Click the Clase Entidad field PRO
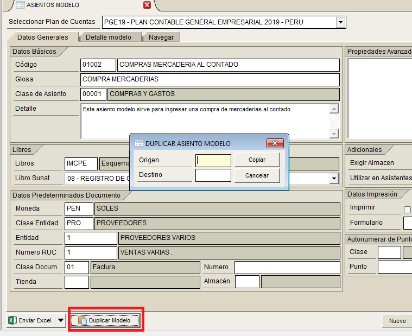The image size is (412, 336). click(x=79, y=224)
